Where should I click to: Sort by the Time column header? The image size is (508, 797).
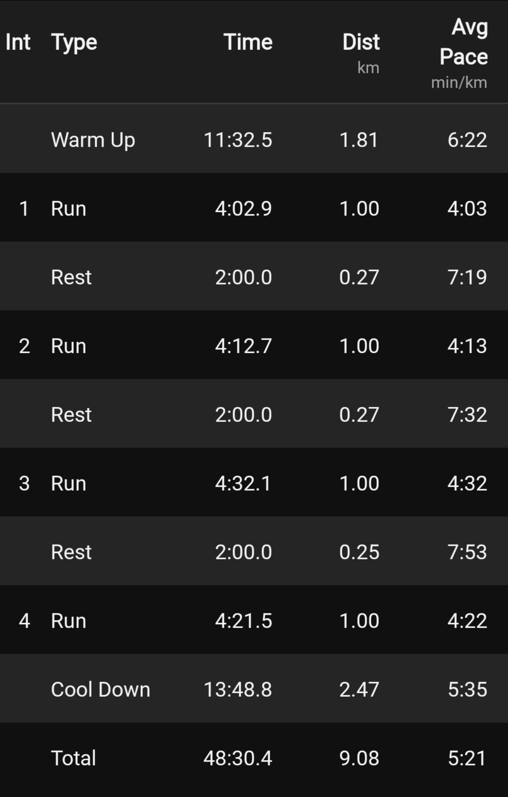coord(248,42)
